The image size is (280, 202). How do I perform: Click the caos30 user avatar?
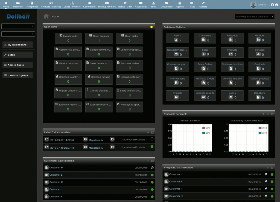(253, 5)
